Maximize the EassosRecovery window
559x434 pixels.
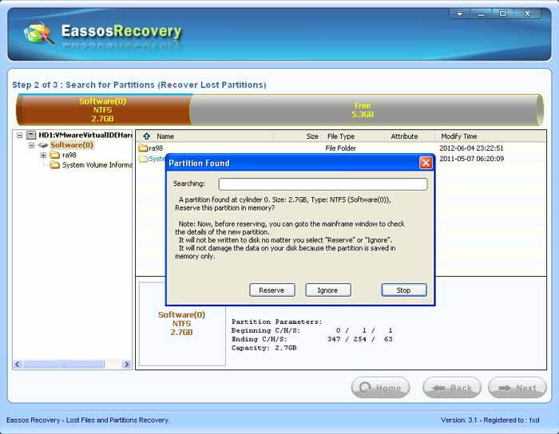tap(502, 14)
